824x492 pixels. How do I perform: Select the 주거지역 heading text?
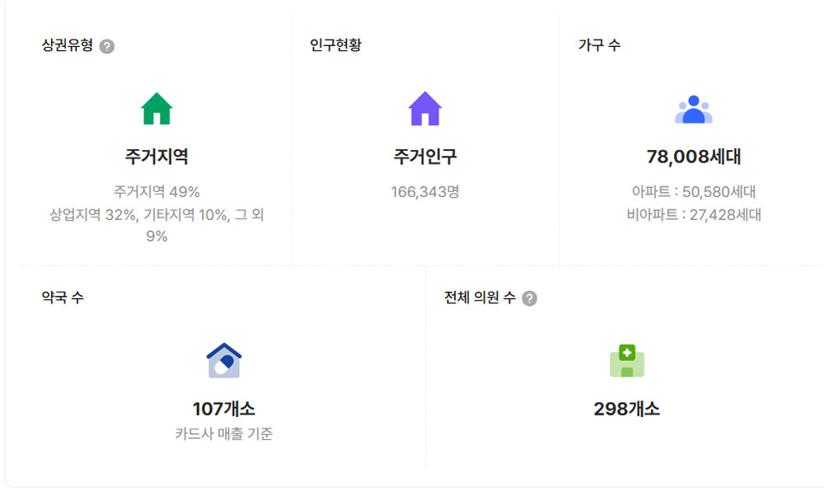[x=157, y=157]
